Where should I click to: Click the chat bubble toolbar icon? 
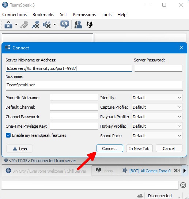click(65, 25)
